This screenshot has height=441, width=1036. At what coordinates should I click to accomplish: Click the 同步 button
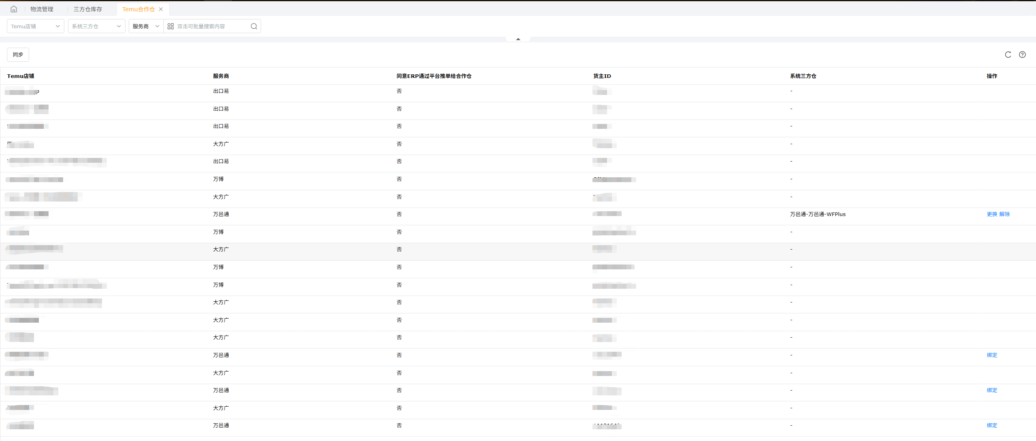[x=18, y=55]
